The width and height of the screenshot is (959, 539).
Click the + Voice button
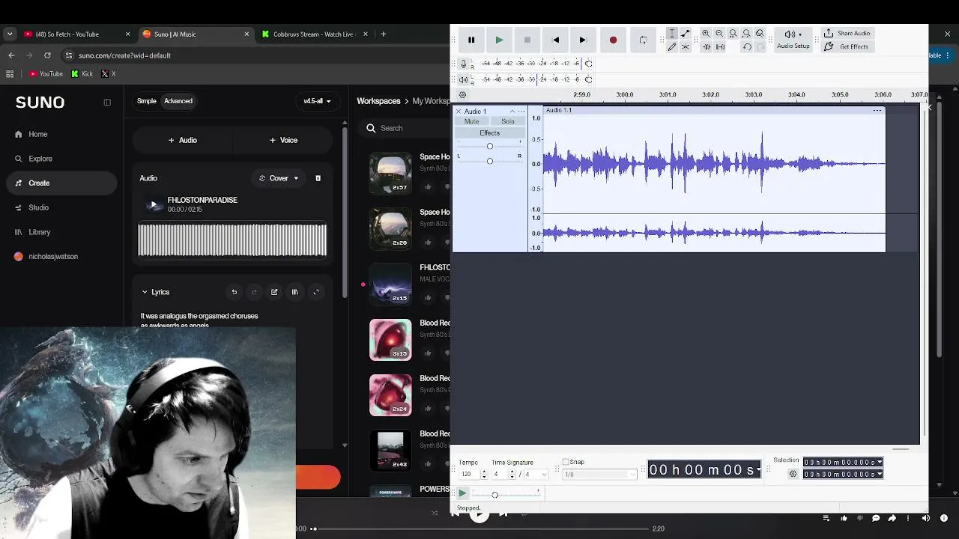[284, 140]
